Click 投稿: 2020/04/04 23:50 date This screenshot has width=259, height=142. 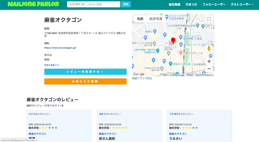click(x=40, y=124)
